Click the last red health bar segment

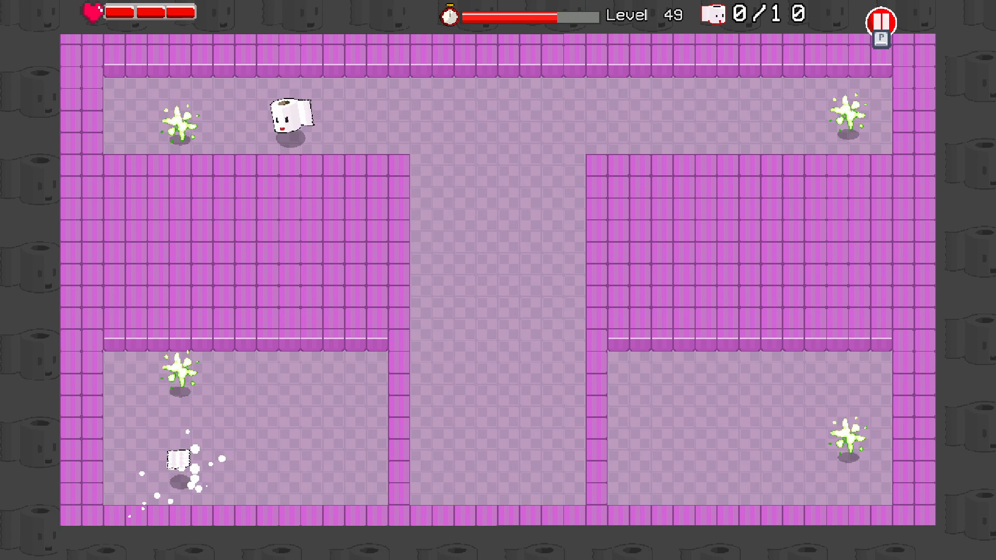click(x=181, y=12)
